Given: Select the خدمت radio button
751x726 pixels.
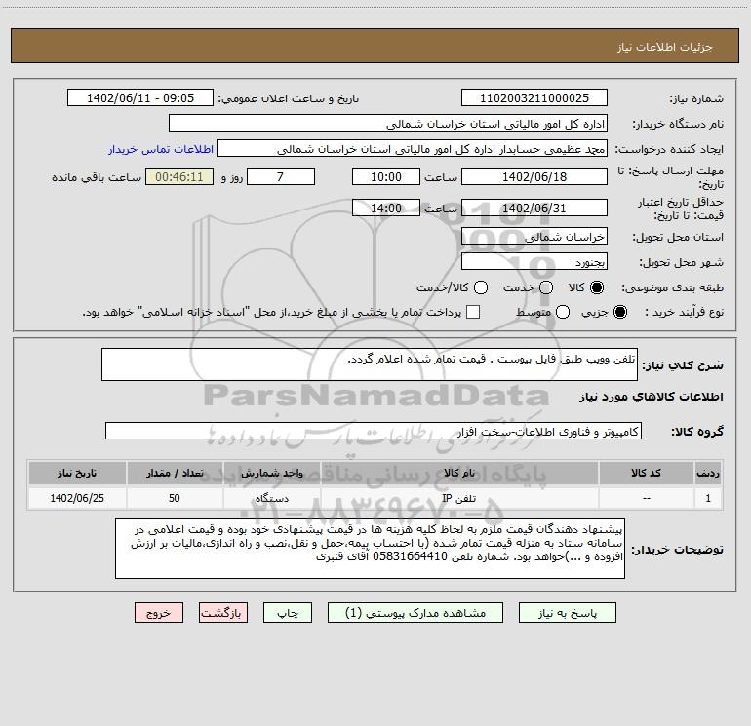Looking at the screenshot, I should (546, 287).
